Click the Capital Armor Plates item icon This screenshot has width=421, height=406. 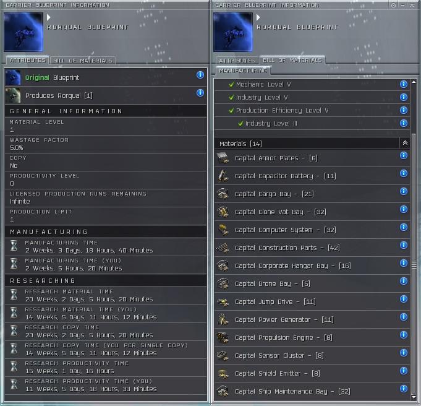[x=223, y=158]
